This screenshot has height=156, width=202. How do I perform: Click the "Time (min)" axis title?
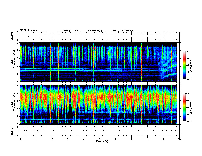pyautogui.click(x=102, y=141)
